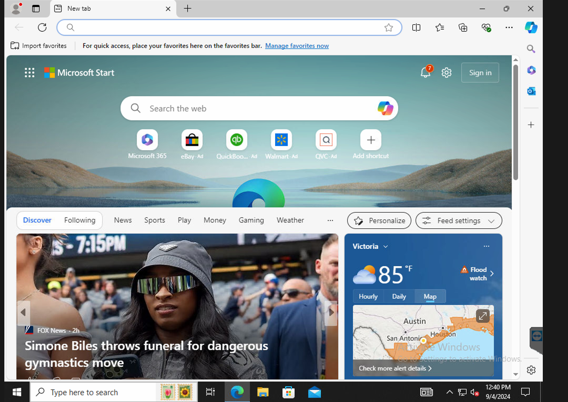Switch to the Following feed

point(80,220)
